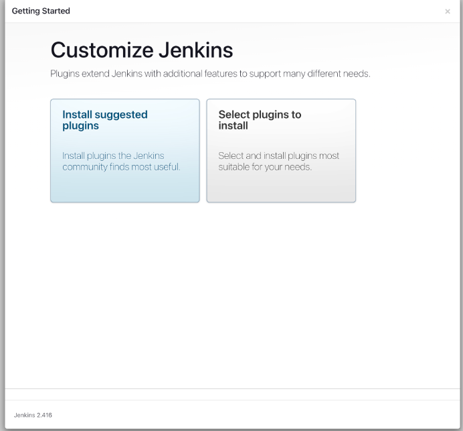The height and width of the screenshot is (431, 463).
Task: Close the Getting Started dialog
Action: [448, 11]
